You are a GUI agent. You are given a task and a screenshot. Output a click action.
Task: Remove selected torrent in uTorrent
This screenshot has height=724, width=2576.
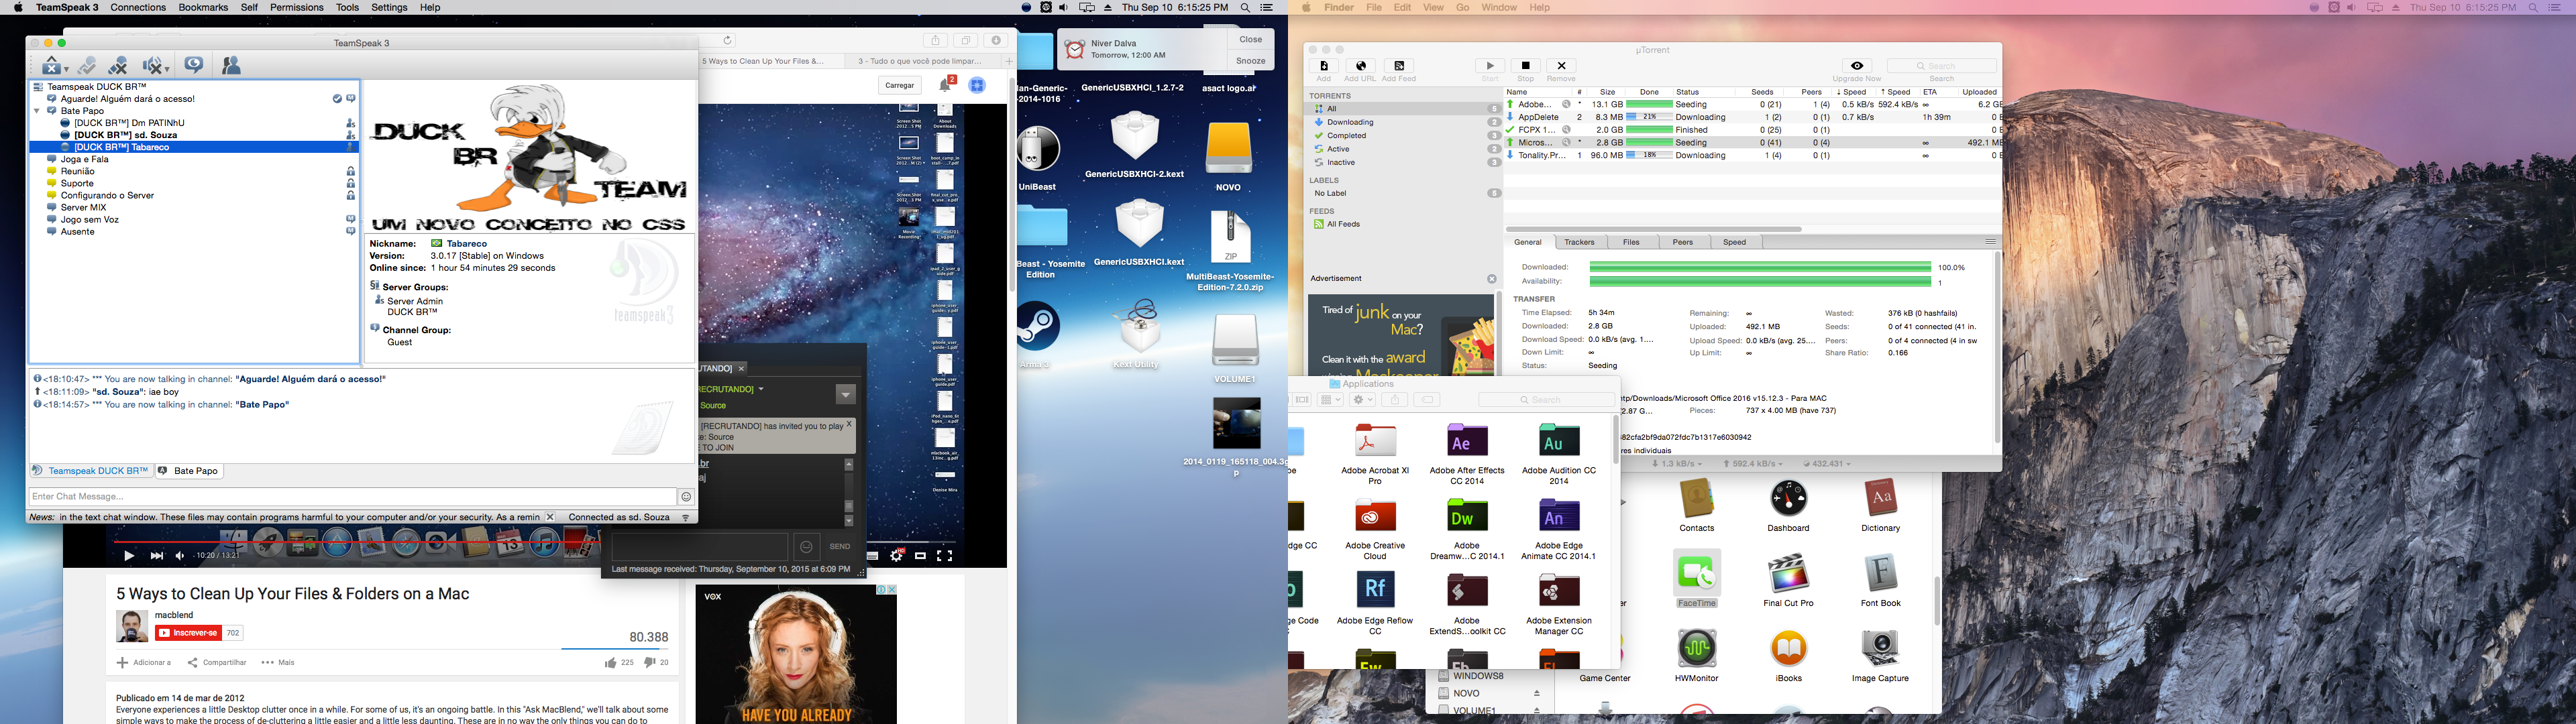pos(1561,66)
